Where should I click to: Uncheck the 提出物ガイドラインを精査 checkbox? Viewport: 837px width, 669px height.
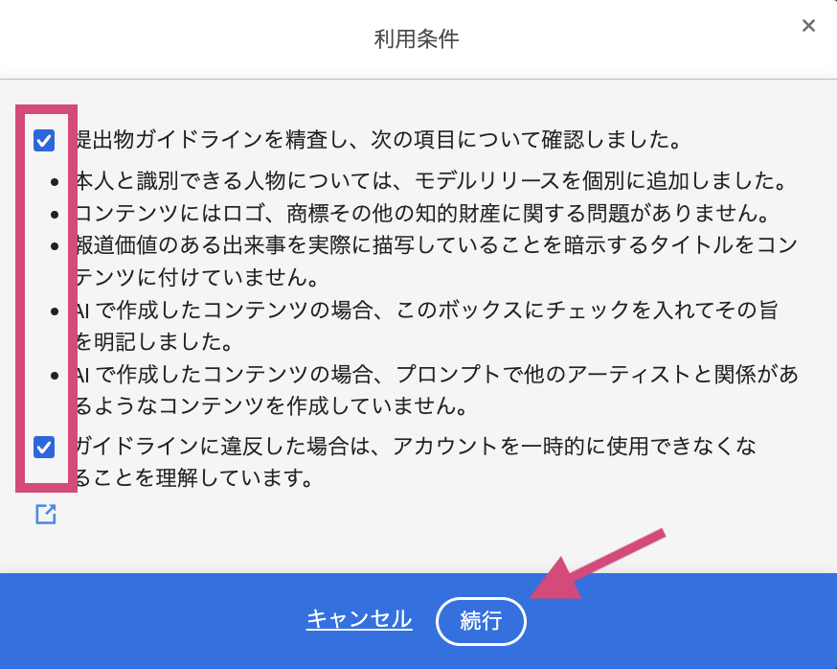coord(44,141)
